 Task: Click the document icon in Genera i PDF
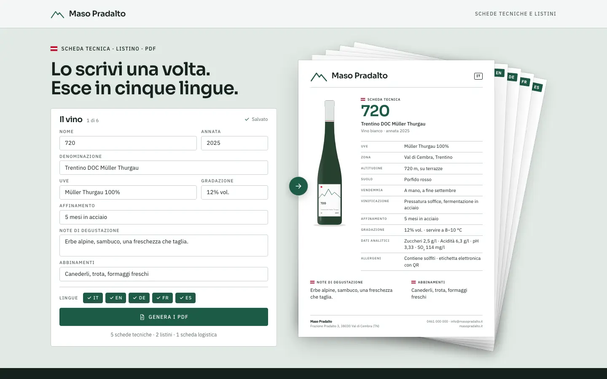click(142, 317)
